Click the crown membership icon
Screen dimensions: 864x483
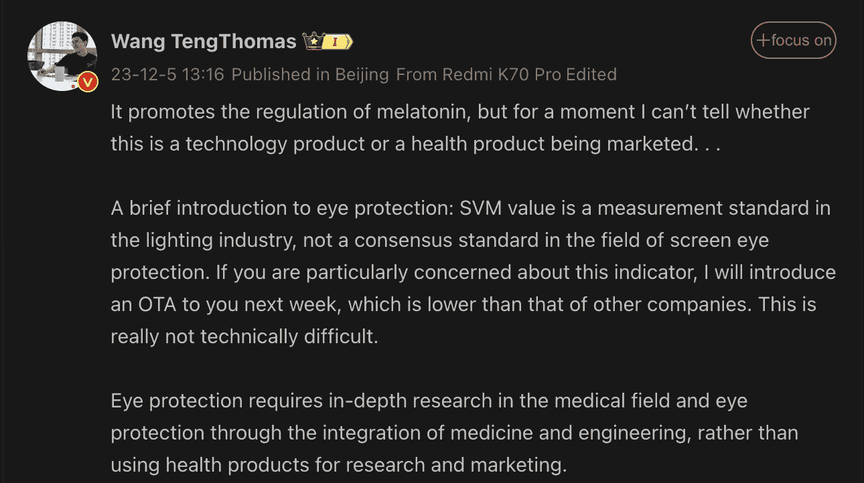coord(313,41)
